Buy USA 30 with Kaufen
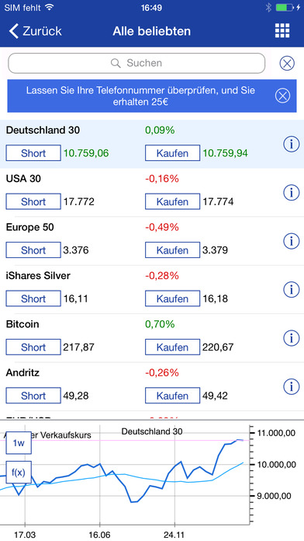The image size is (304, 541). (x=172, y=201)
